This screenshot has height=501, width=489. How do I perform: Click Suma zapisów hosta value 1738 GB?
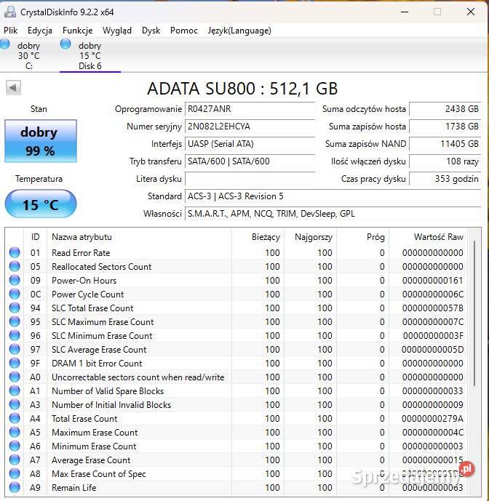point(445,127)
